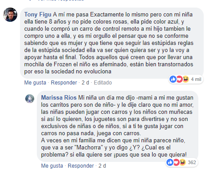
Task: Click heart reaction icon on Tony's comment
Action: (179, 79)
